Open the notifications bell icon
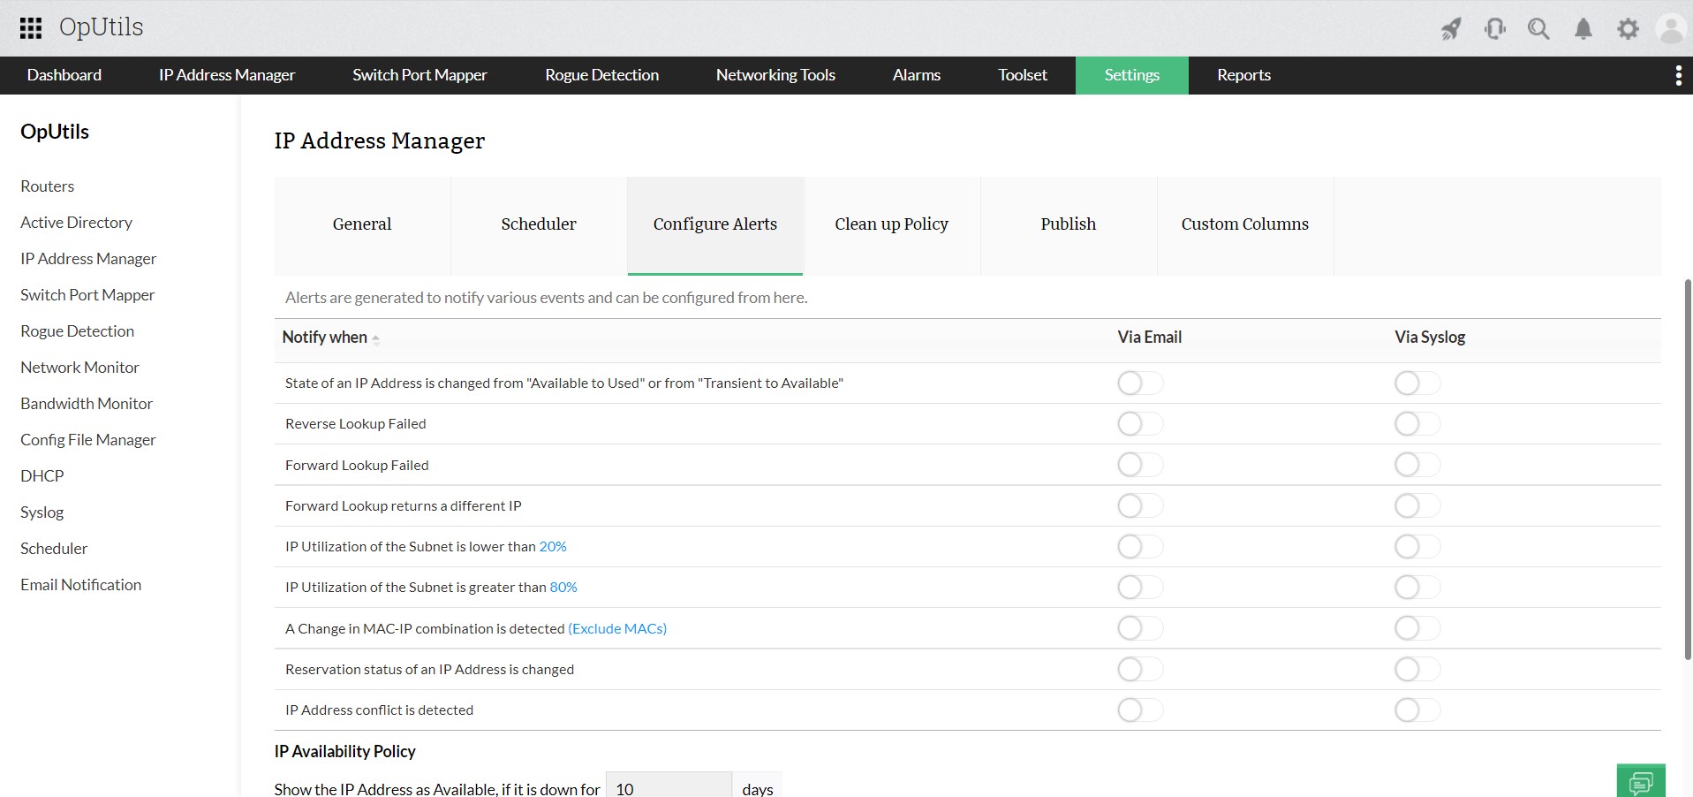Screen dimensions: 1693x797 (1583, 28)
